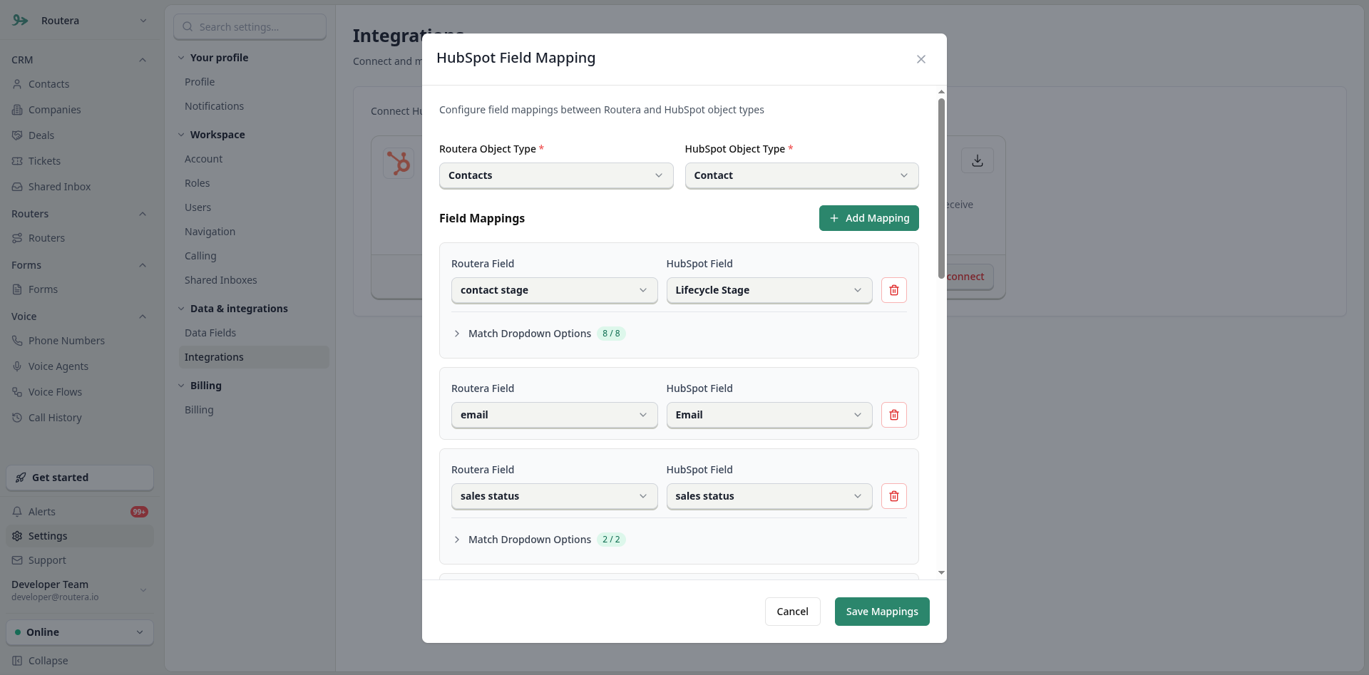
Task: Open the Email HubSpot field dropdown
Action: coord(769,415)
